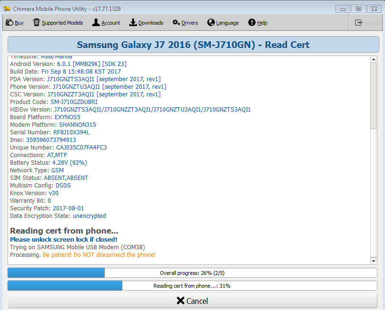The height and width of the screenshot is (310, 385).
Task: Click the X icon on Cancel button
Action: click(x=181, y=301)
